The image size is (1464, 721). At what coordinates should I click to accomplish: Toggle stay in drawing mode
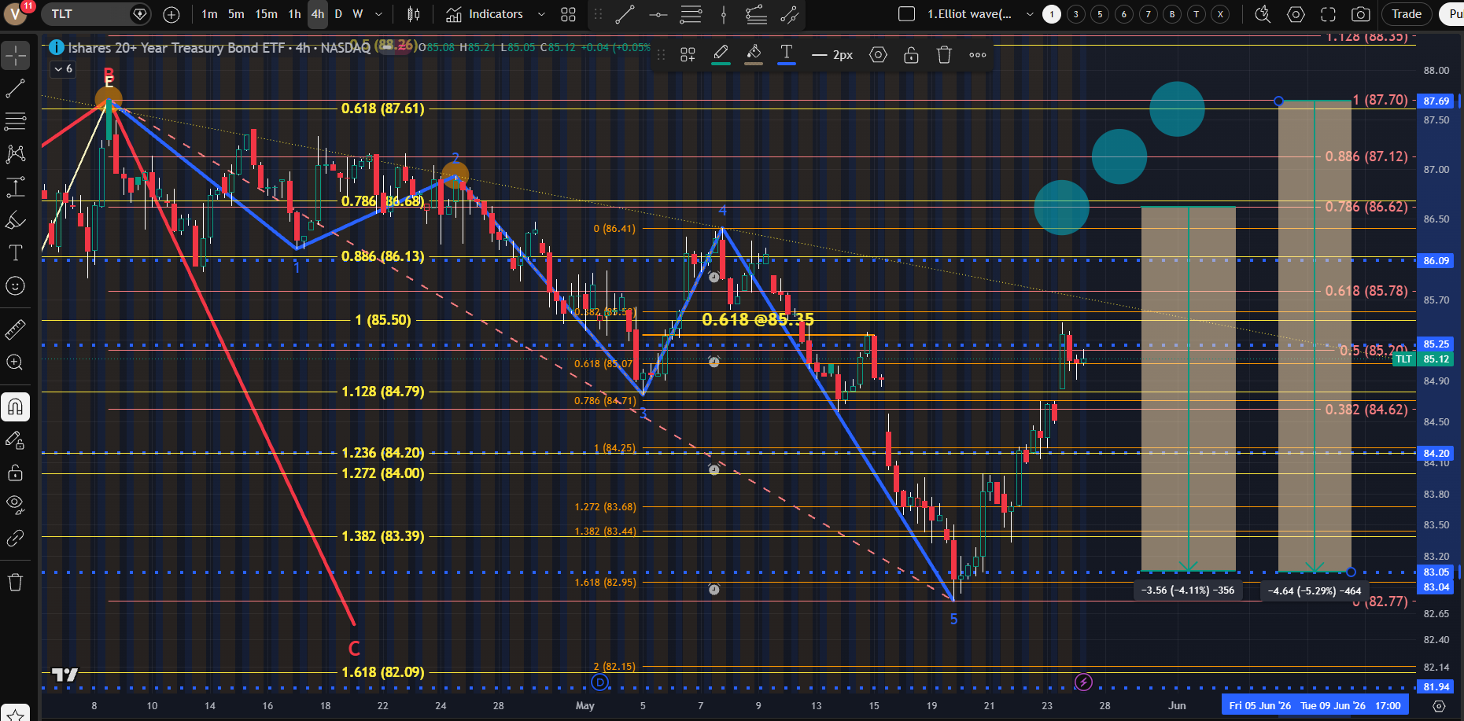click(16, 440)
